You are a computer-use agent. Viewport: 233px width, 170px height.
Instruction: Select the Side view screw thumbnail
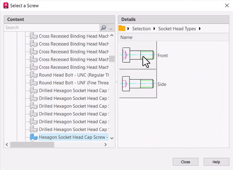[138, 84]
